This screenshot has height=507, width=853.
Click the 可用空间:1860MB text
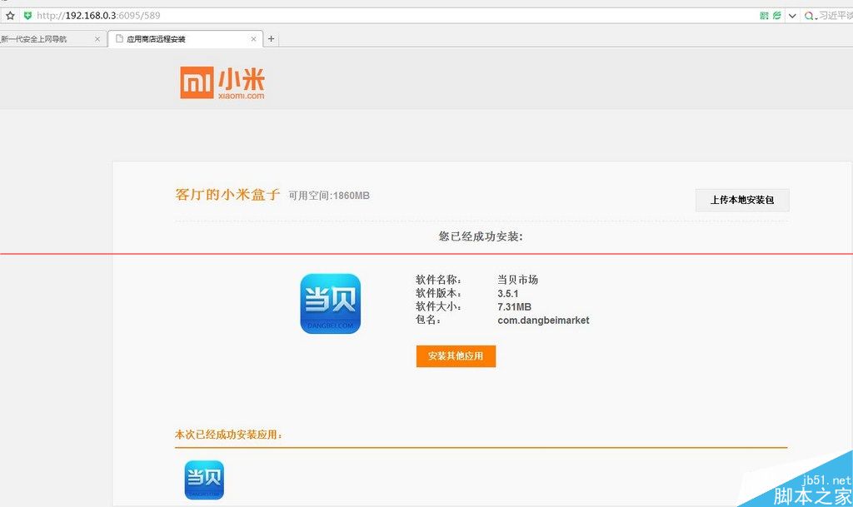point(329,196)
